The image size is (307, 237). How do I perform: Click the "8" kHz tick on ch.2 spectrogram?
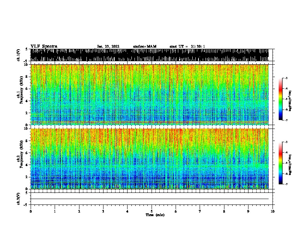coord(27,141)
